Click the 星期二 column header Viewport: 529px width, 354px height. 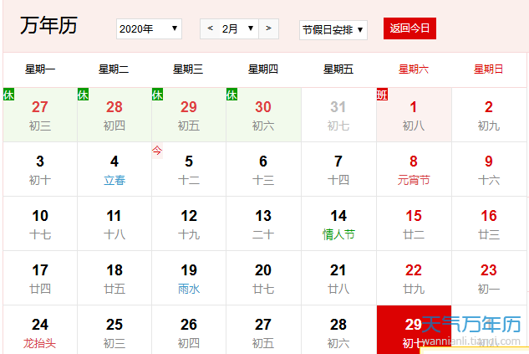114,69
